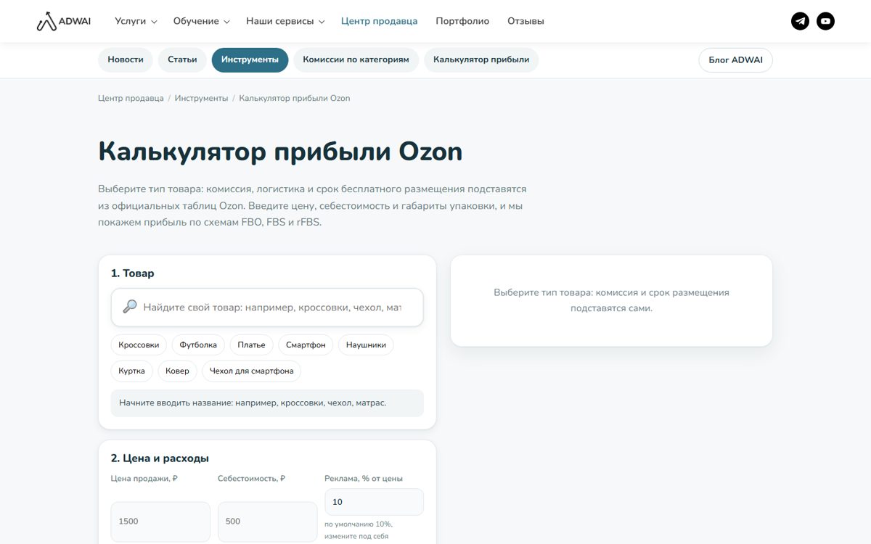This screenshot has height=544, width=871.
Task: Click the Цена продажи input showing 1500
Action: tap(160, 522)
